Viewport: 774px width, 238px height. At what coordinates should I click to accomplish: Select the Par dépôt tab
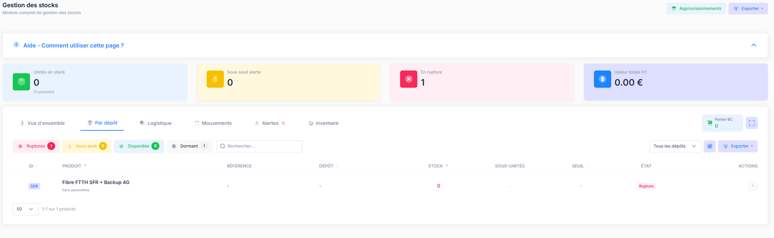click(102, 123)
